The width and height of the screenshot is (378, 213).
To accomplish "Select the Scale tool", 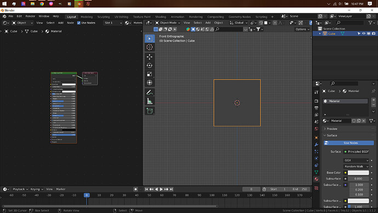I will [x=150, y=74].
